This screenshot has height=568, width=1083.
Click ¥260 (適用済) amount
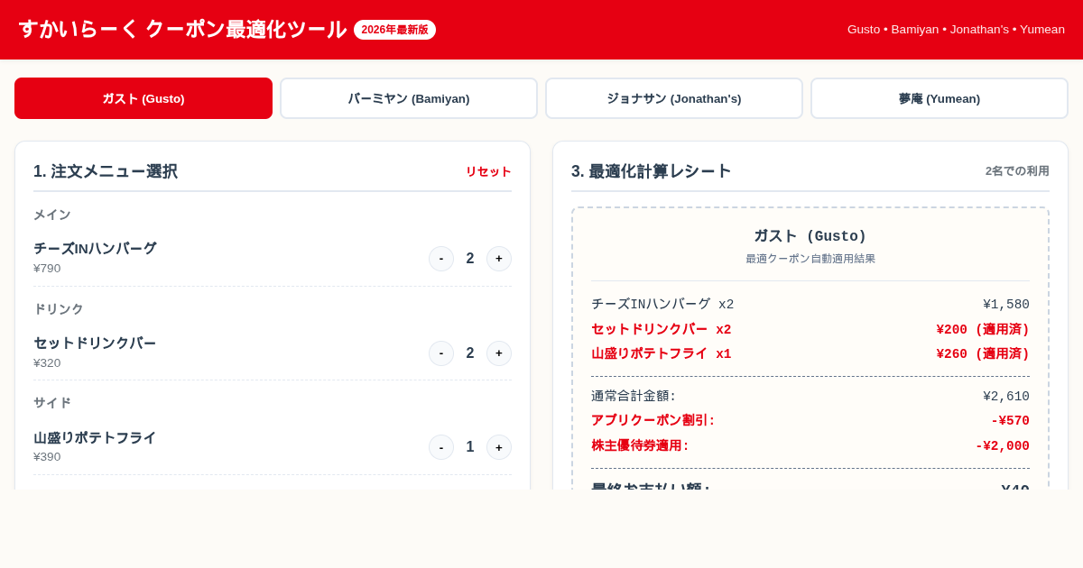pos(983,354)
